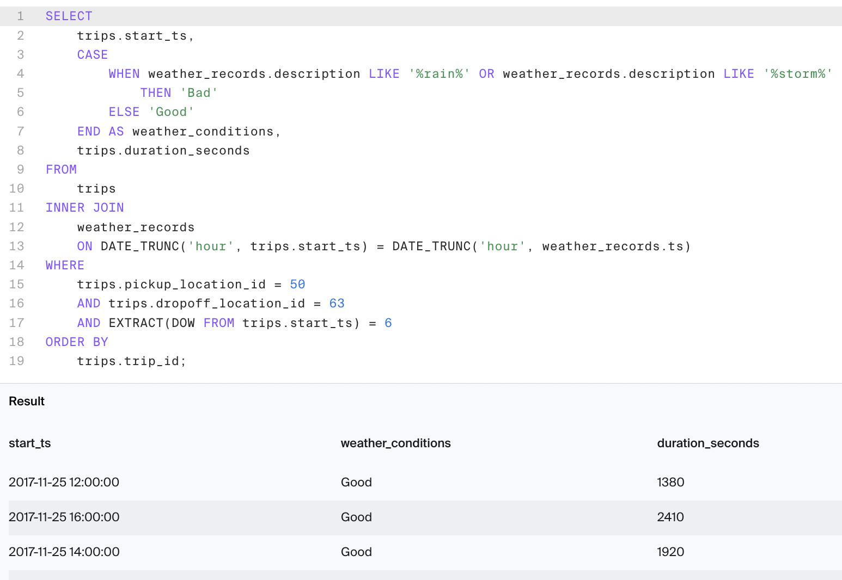This screenshot has height=580, width=842.
Task: Place cursor on pickup location value 50
Action: (297, 285)
